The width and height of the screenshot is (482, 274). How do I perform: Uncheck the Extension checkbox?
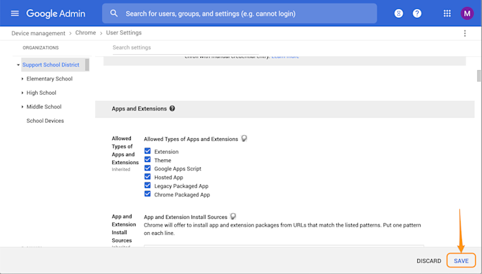point(147,151)
